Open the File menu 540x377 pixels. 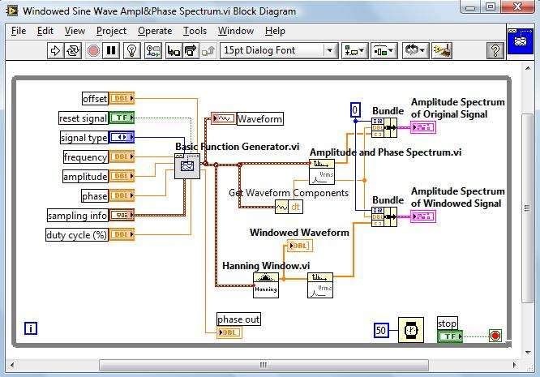pos(19,31)
